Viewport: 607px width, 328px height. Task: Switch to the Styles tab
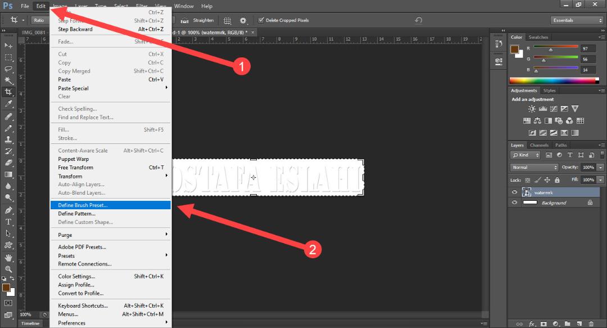coord(549,91)
